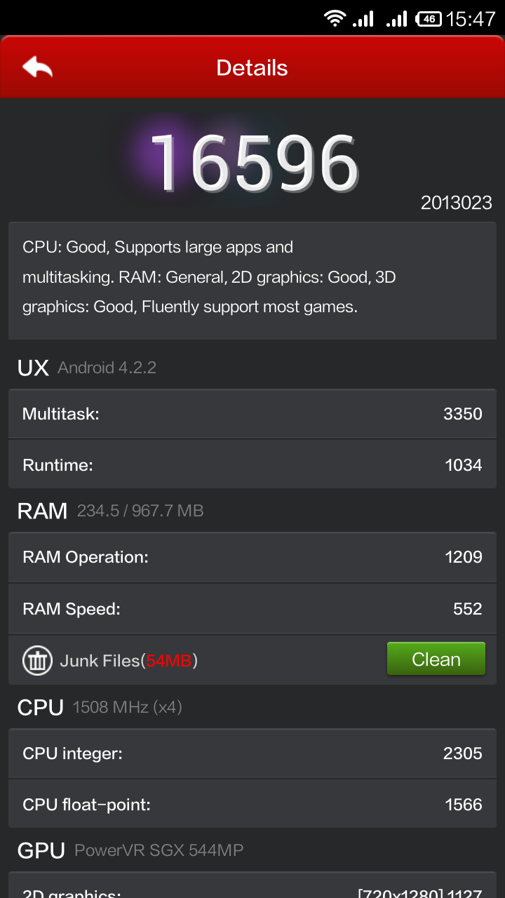This screenshot has height=898, width=505.
Task: Select the CPU float-point row
Action: (252, 805)
